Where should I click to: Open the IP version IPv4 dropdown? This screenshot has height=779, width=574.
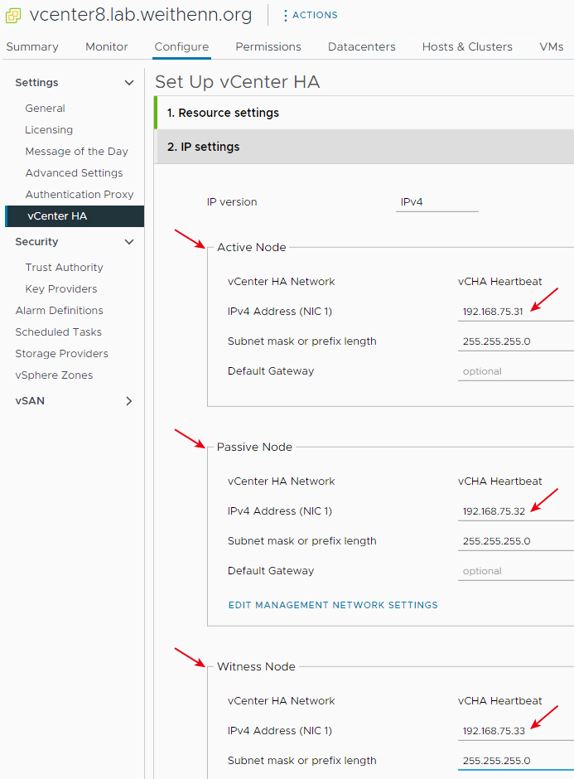click(437, 202)
